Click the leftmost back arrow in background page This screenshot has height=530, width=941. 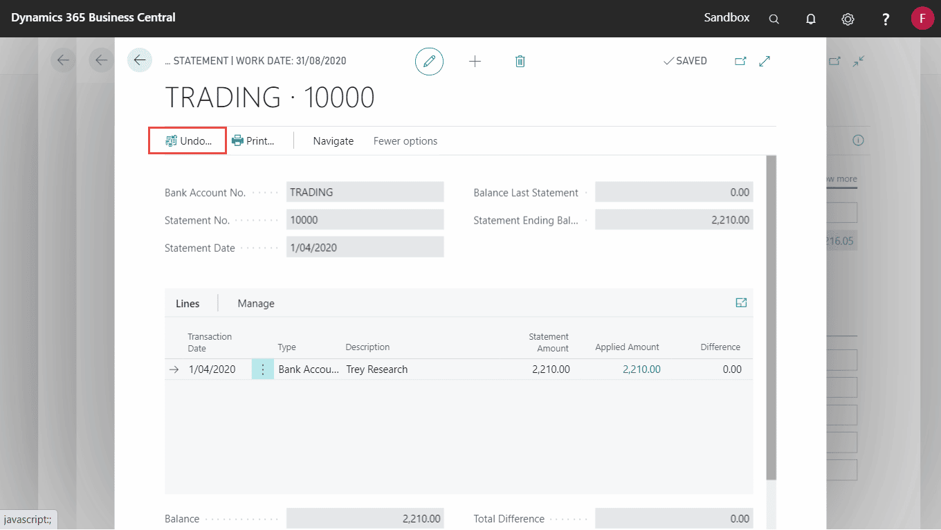pos(63,60)
